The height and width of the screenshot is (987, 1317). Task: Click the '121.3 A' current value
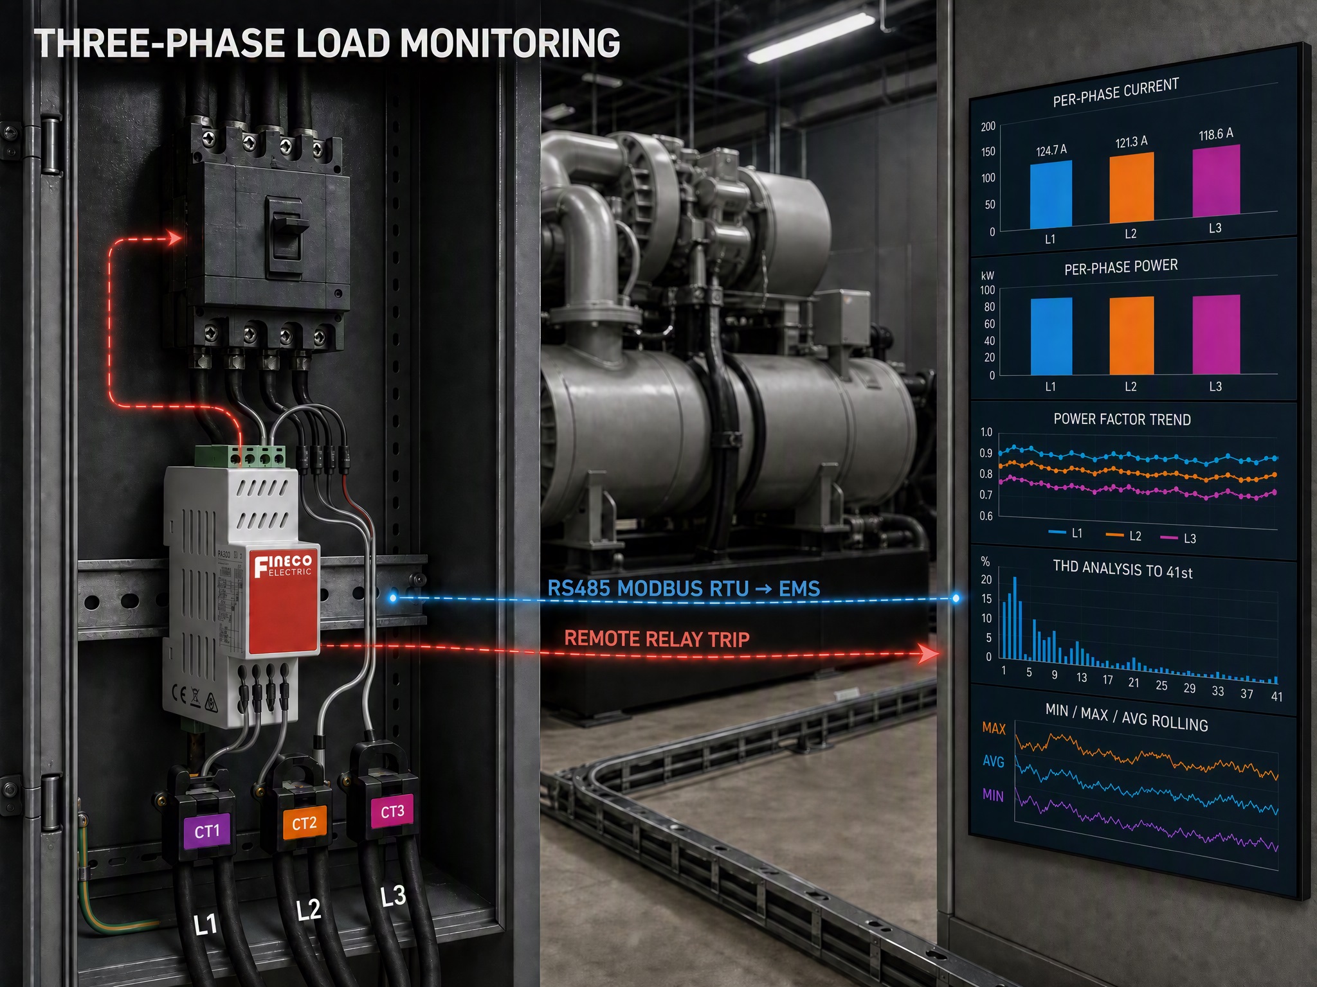coord(1131,142)
